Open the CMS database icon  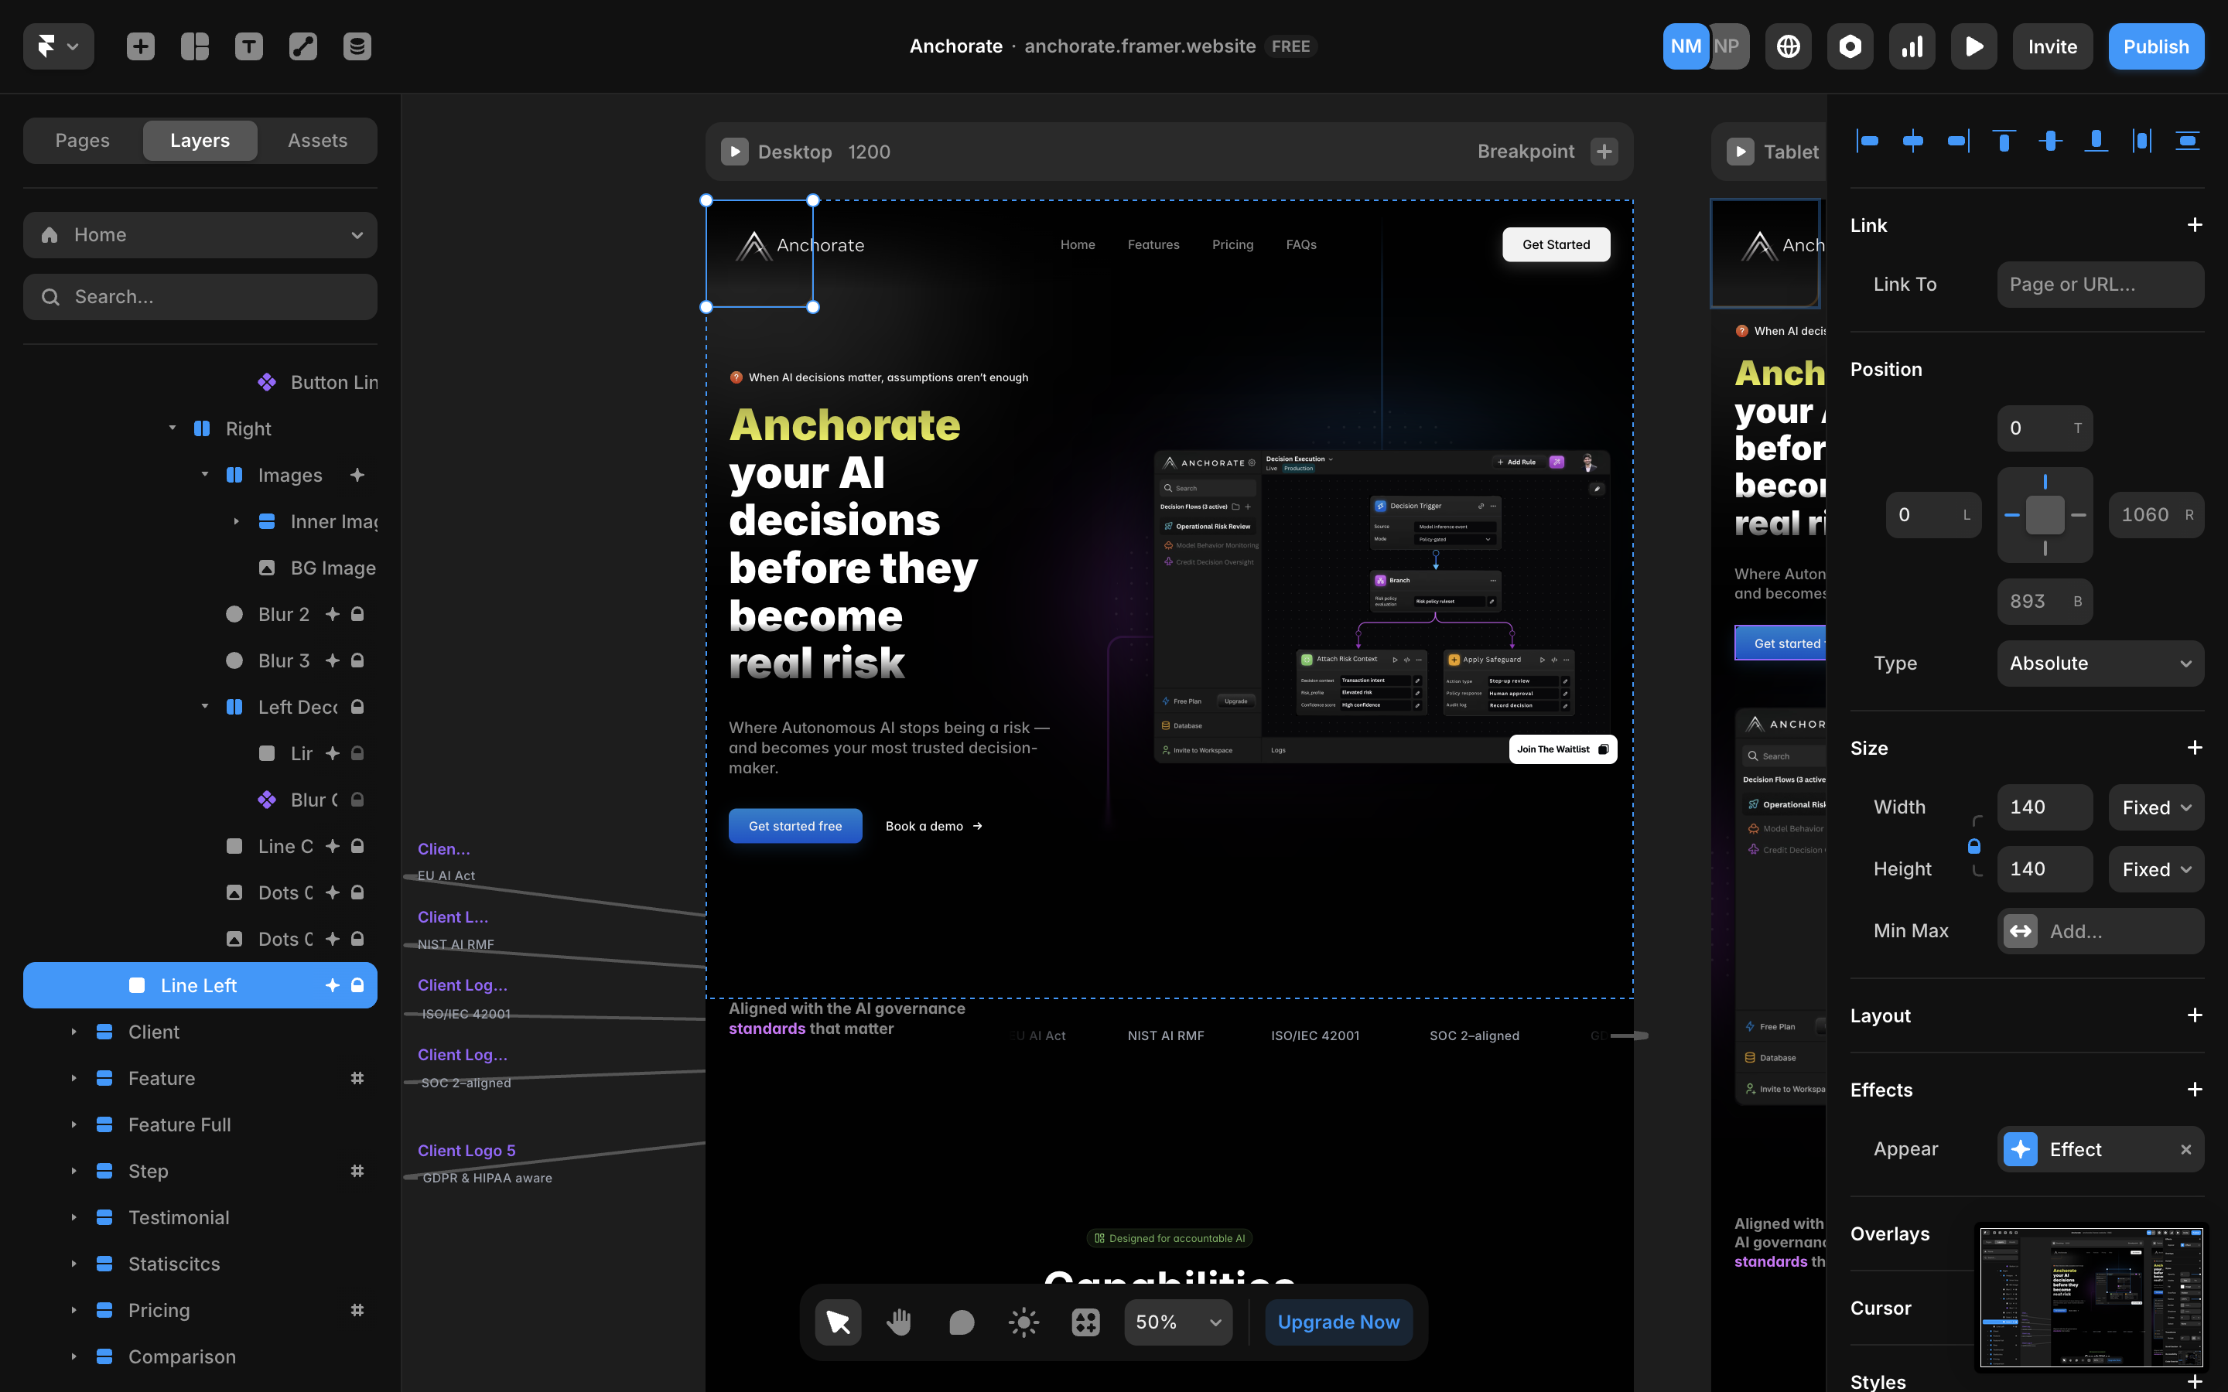pos(357,46)
